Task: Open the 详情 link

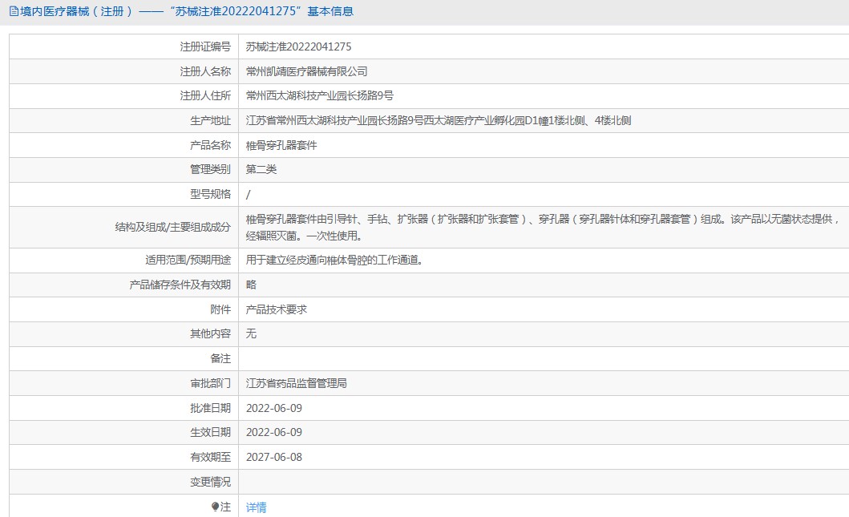Action: (257, 507)
